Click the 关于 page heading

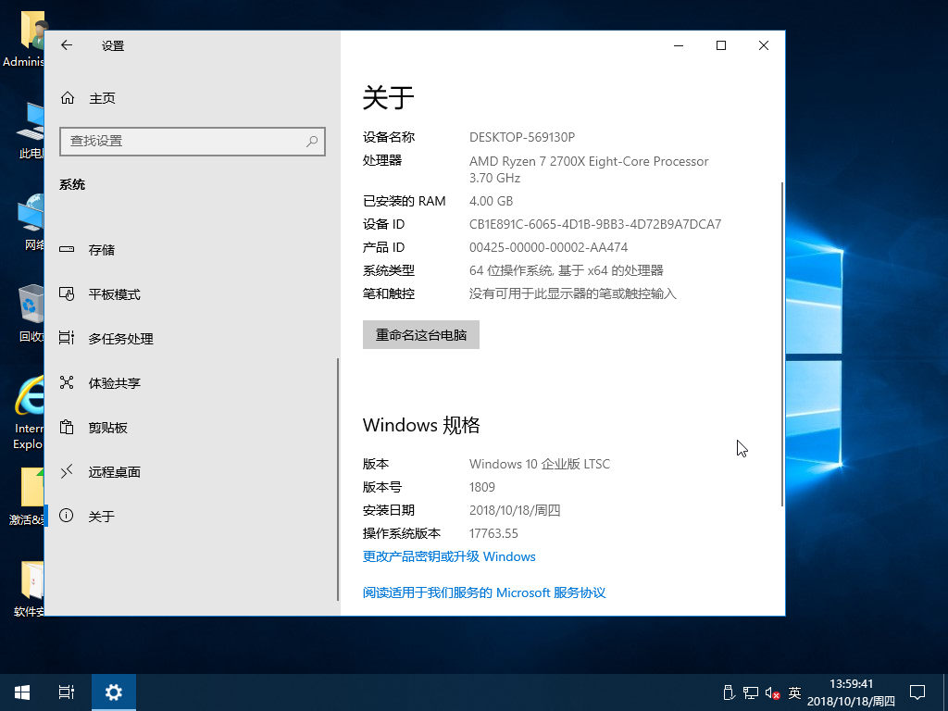pyautogui.click(x=388, y=97)
